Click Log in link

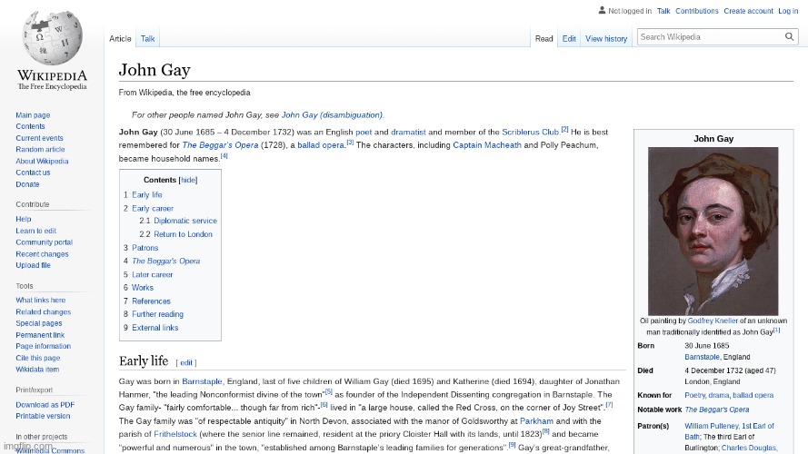788,11
